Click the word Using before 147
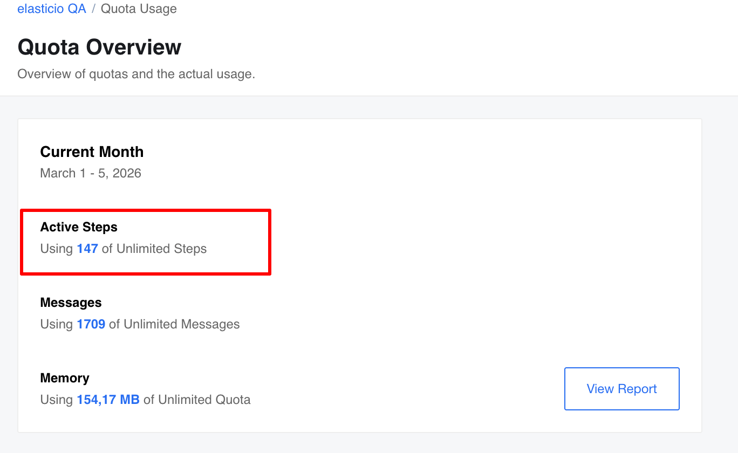 click(x=56, y=249)
